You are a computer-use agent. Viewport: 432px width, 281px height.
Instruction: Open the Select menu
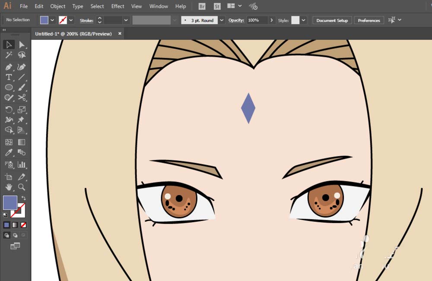pyautogui.click(x=97, y=6)
